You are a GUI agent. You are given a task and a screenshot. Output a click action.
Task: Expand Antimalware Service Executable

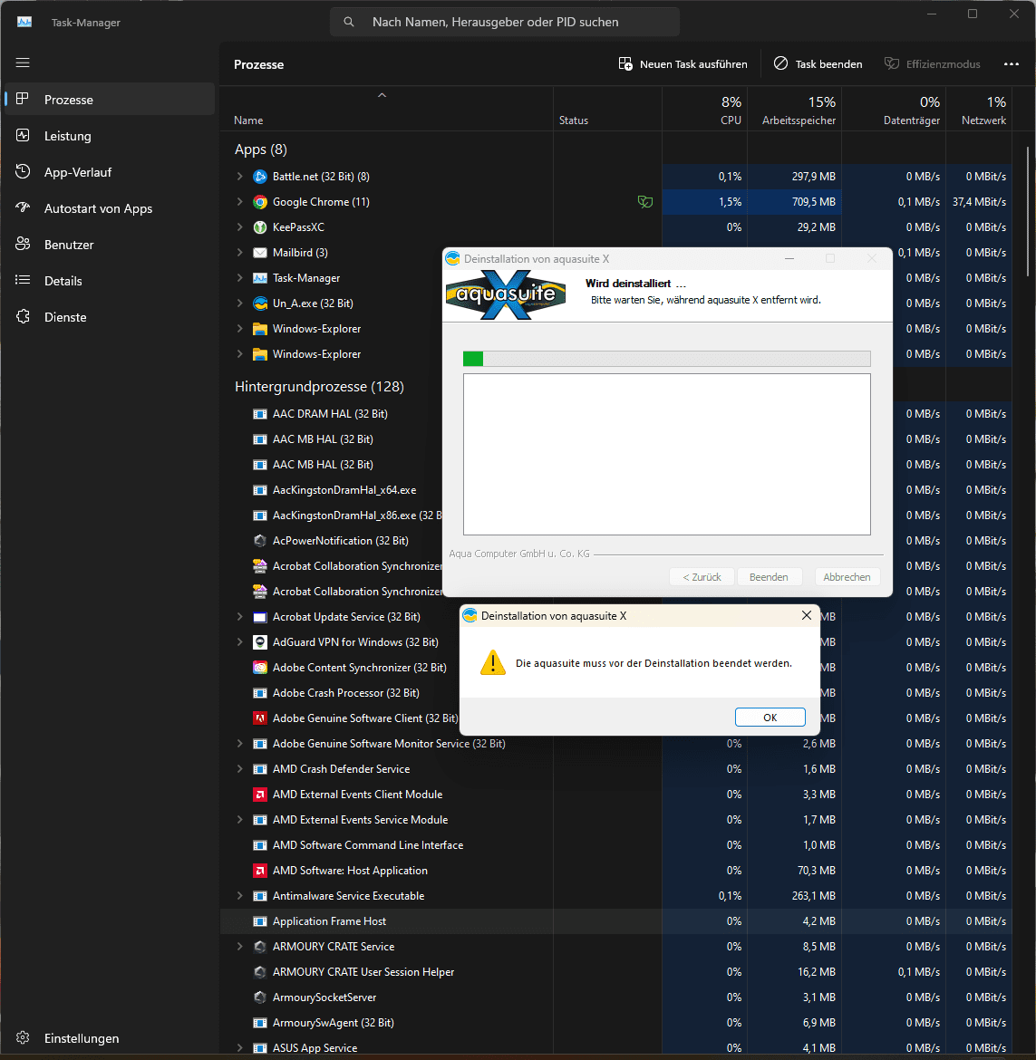click(239, 896)
